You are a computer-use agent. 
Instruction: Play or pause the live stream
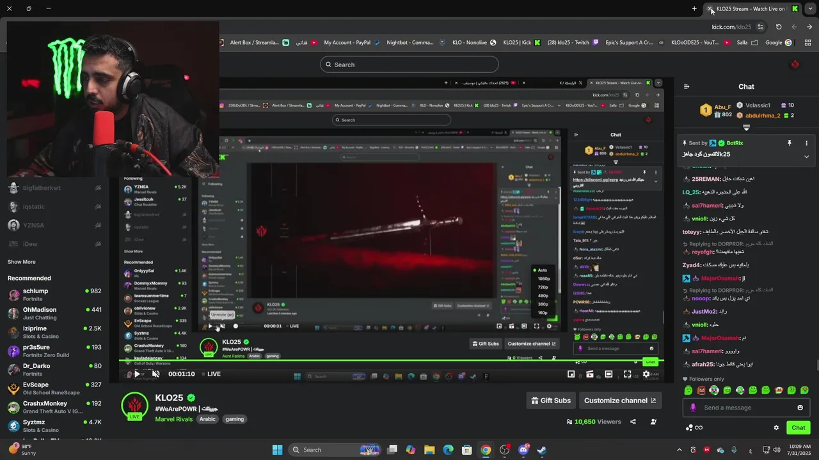137,374
